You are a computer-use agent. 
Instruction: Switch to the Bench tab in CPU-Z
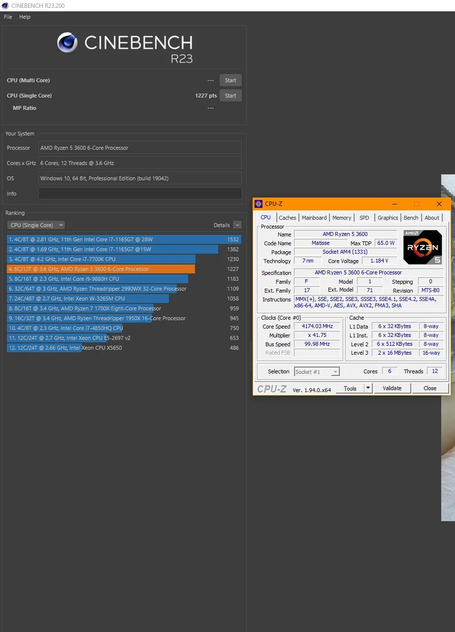tap(411, 218)
